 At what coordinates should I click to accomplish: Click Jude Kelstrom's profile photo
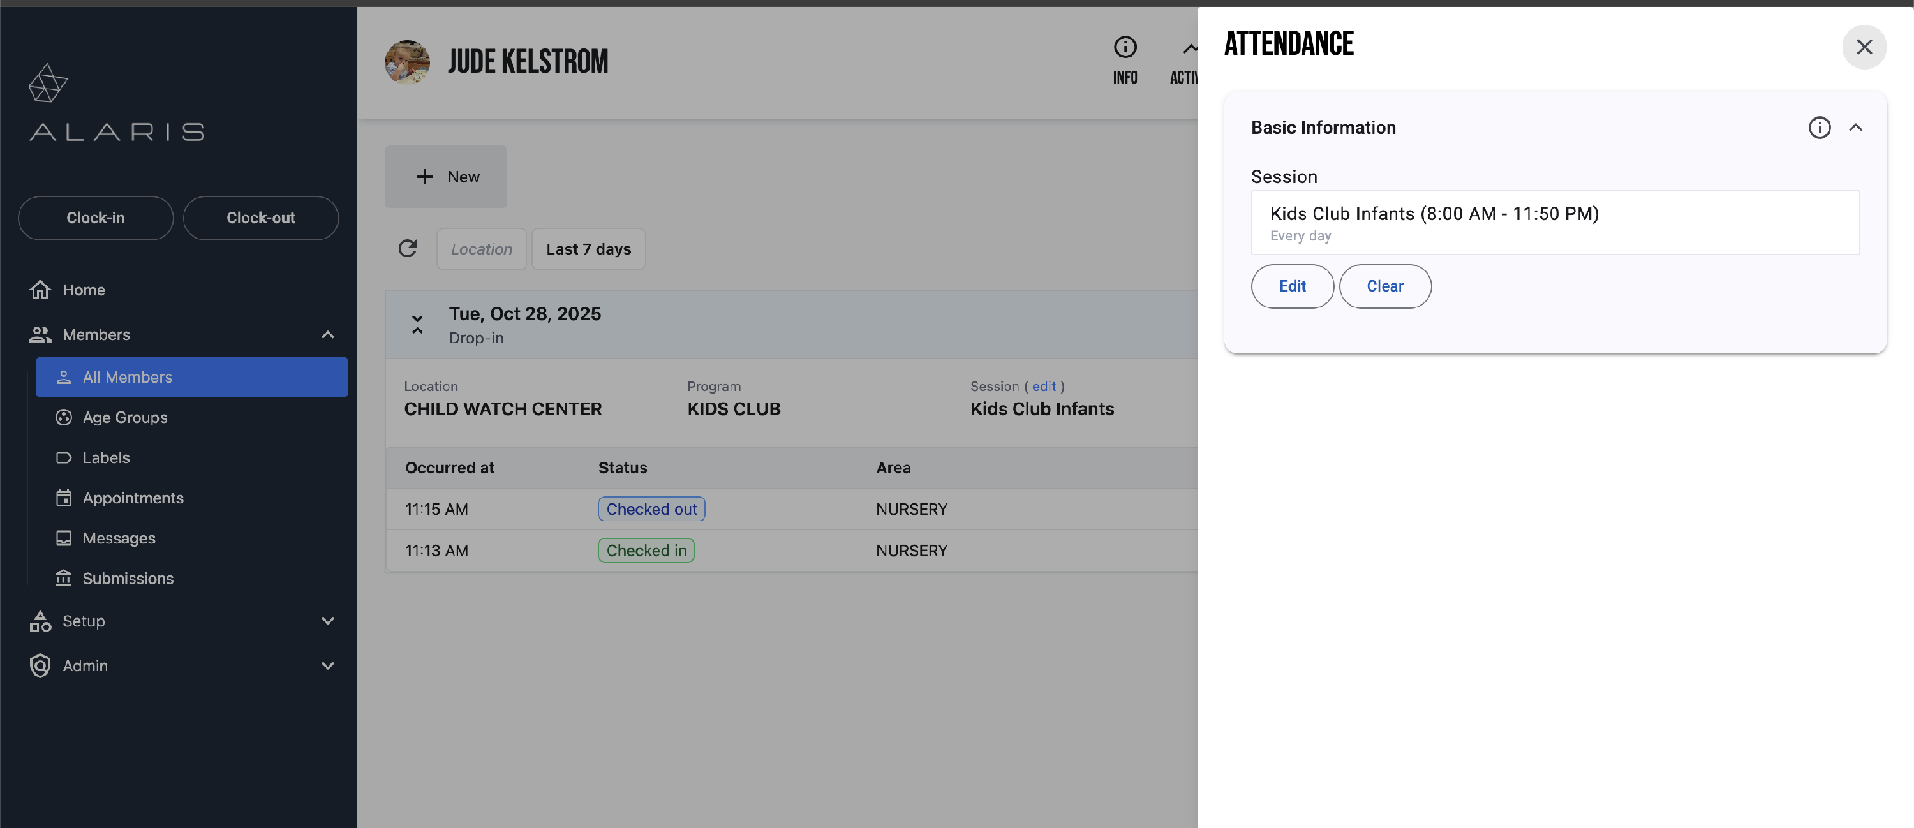point(407,63)
